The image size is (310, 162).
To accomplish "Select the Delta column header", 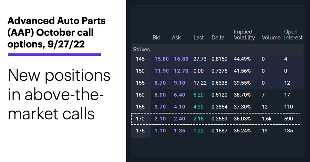I will (x=218, y=37).
